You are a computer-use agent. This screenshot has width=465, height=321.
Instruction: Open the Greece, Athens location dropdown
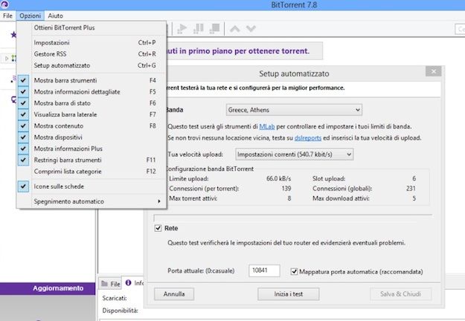[294, 110]
